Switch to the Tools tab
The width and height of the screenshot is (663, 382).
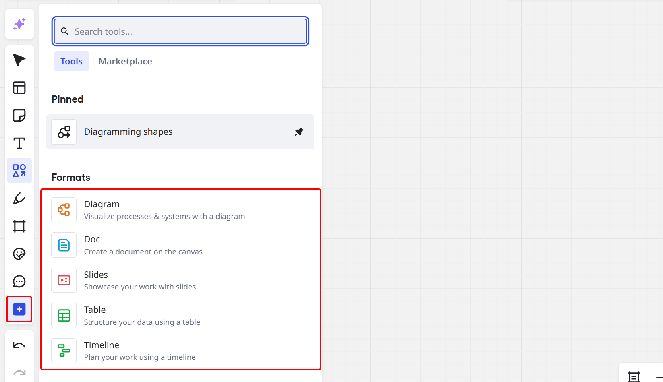[71, 61]
